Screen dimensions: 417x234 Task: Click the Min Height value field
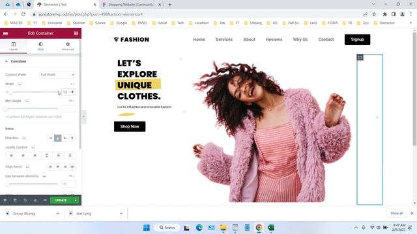68,109
